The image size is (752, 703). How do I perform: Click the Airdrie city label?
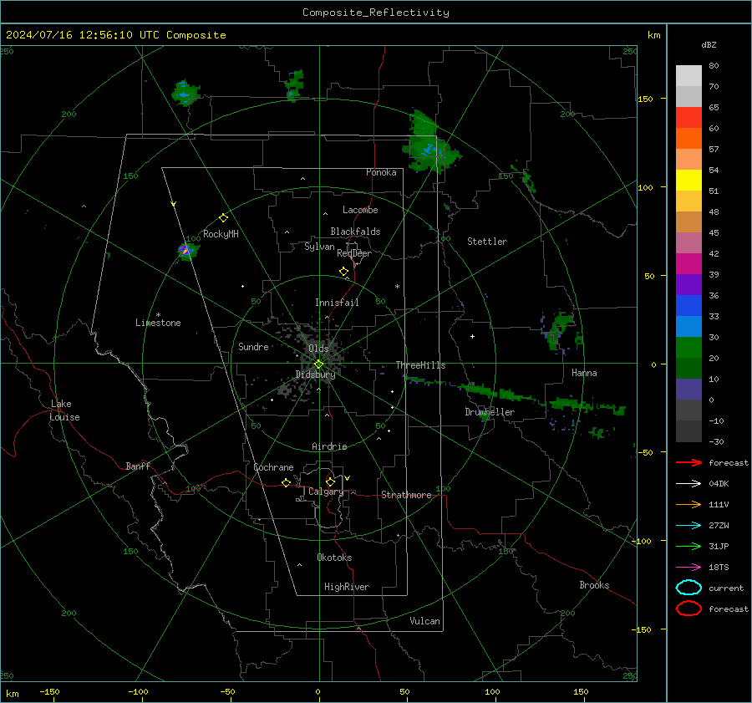click(x=329, y=446)
